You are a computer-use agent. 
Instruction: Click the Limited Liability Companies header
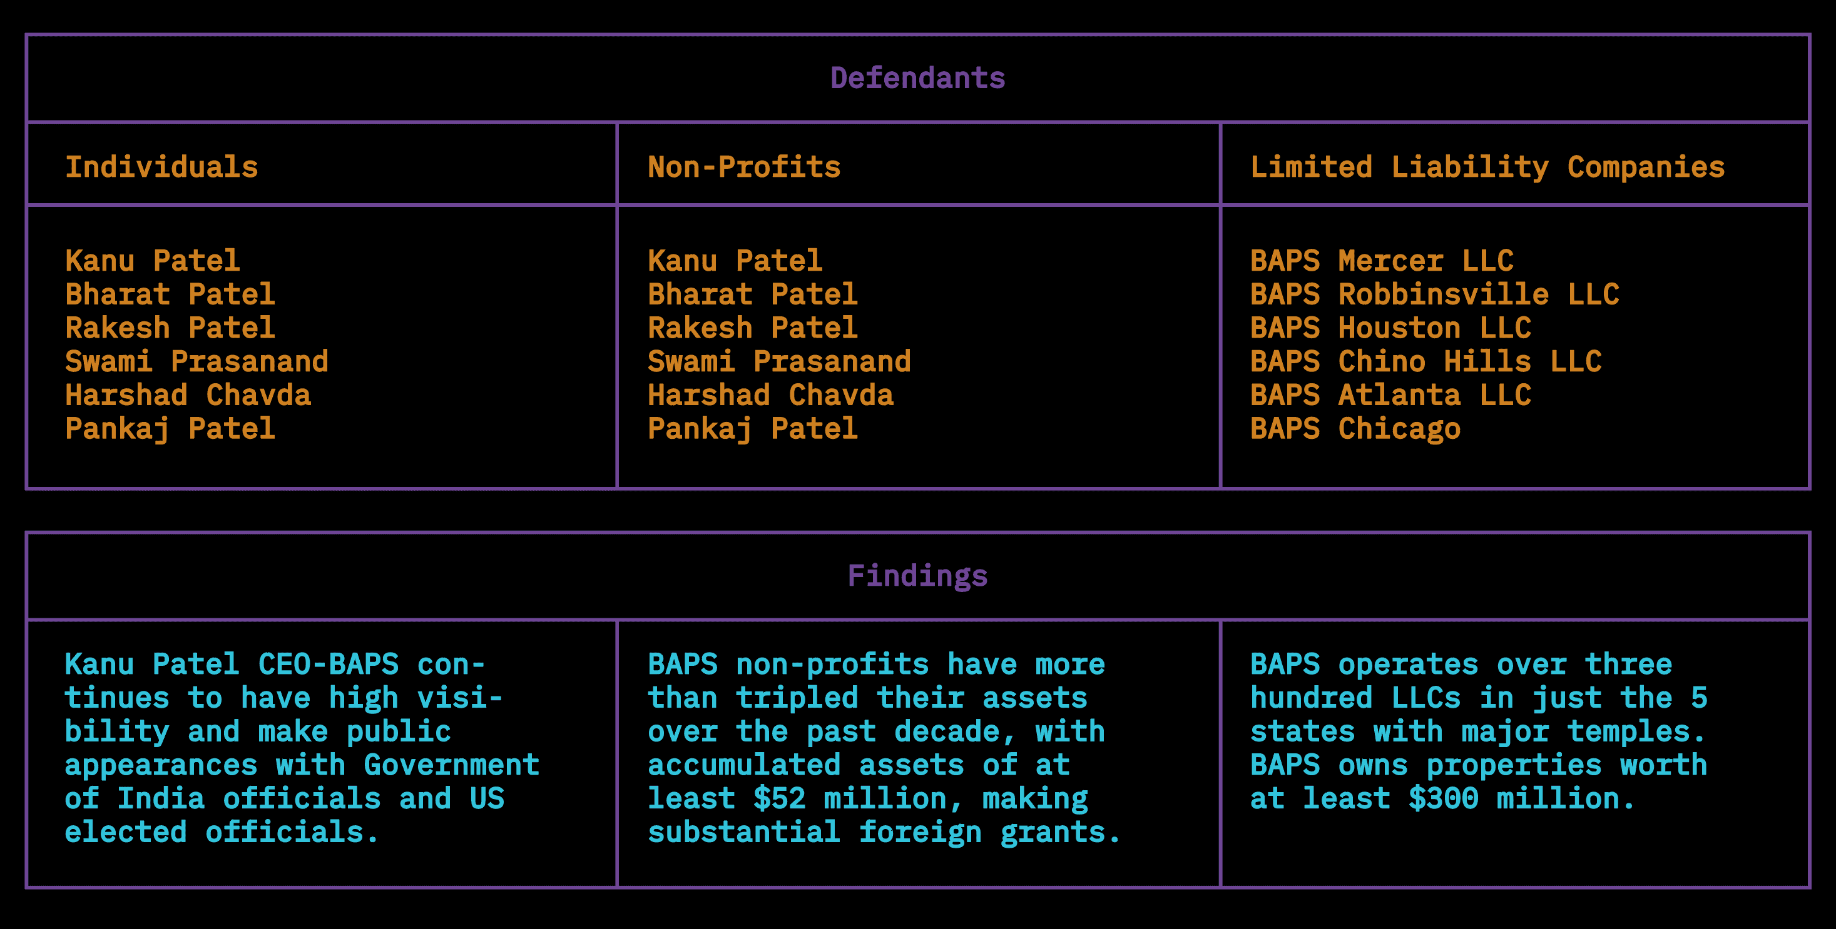(1487, 168)
